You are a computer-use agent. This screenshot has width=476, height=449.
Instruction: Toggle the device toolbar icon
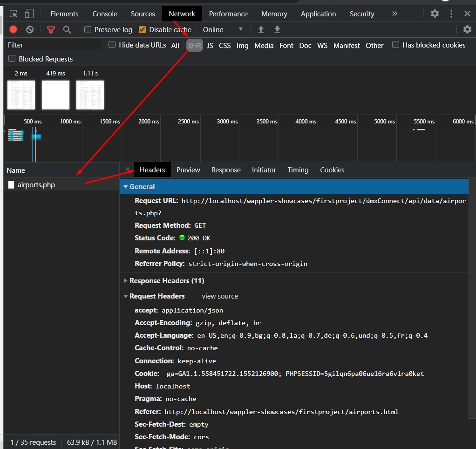[29, 14]
